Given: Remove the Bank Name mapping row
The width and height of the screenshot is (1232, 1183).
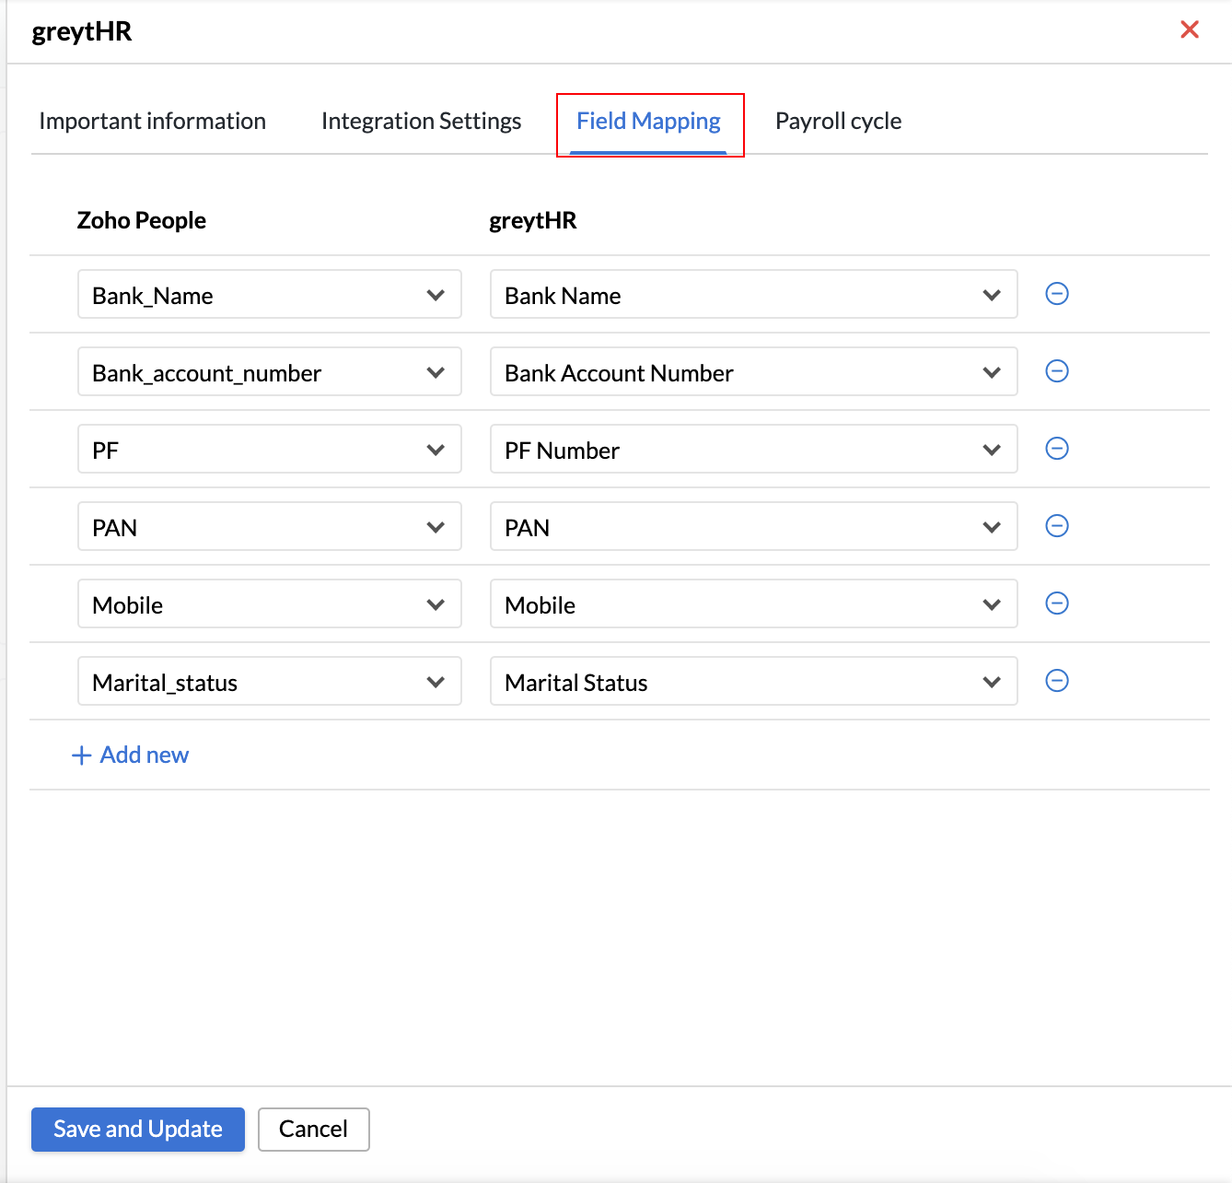Looking at the screenshot, I should [x=1057, y=294].
